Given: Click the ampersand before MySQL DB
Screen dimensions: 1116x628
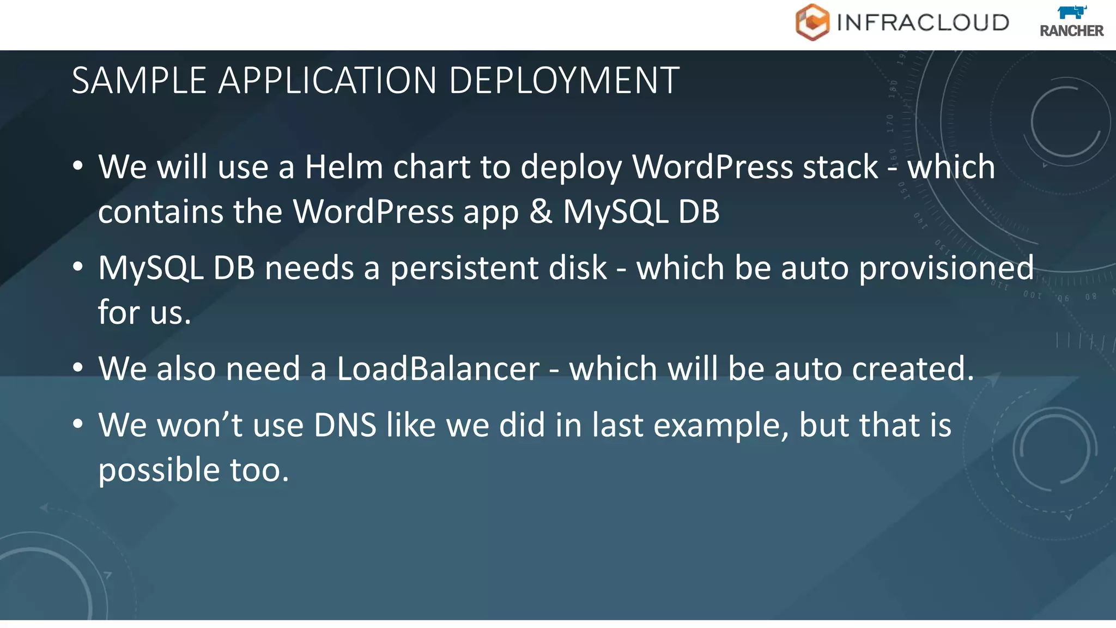Looking at the screenshot, I should (540, 212).
